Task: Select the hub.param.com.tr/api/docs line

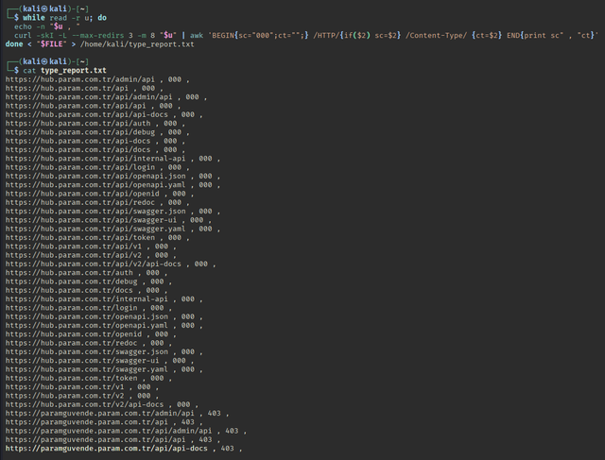Action: [95, 149]
